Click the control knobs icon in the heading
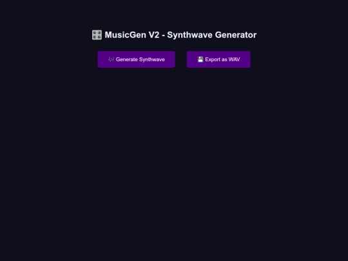Screen dimensions: 348x261 (97, 35)
